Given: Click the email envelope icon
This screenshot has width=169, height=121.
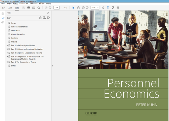Looking at the screenshot, I should [x=34, y=8].
